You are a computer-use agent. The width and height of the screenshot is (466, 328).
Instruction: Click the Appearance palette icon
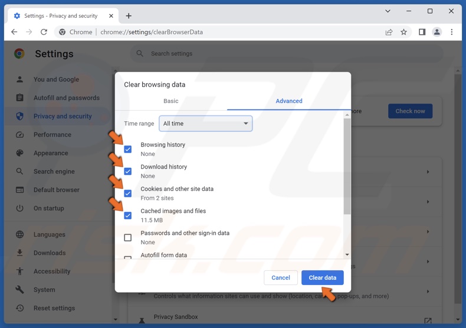click(x=19, y=153)
